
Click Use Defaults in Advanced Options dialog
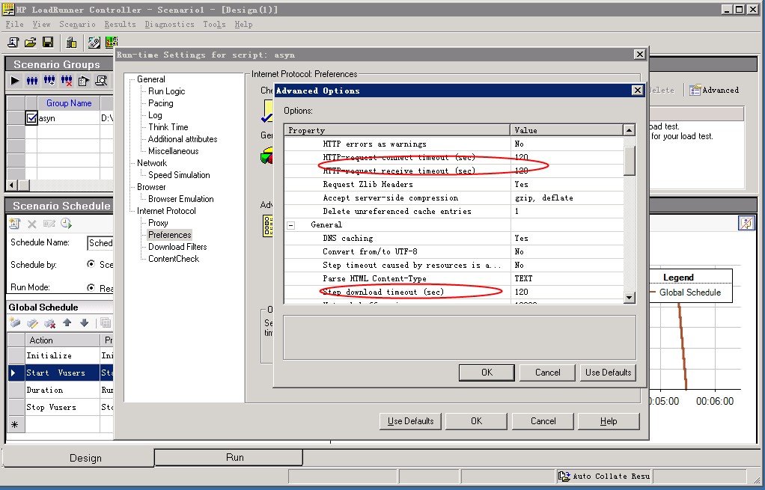pyautogui.click(x=608, y=373)
